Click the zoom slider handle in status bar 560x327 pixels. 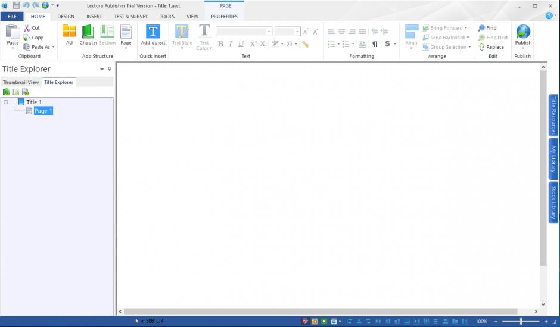point(521,322)
